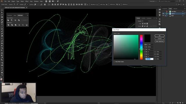Select the Direct Selection tool
The height and width of the screenshot is (104, 186).
[x=2, y=12]
